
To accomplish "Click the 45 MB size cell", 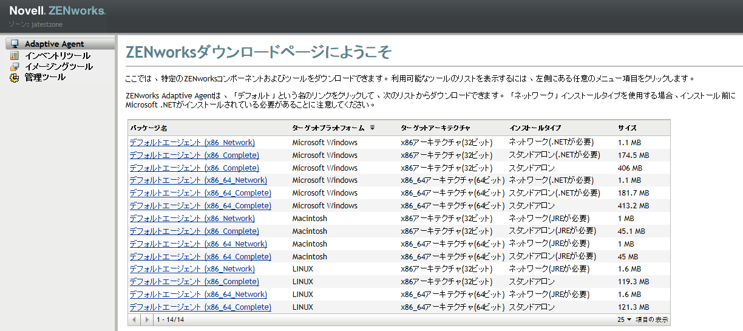I will point(628,257).
